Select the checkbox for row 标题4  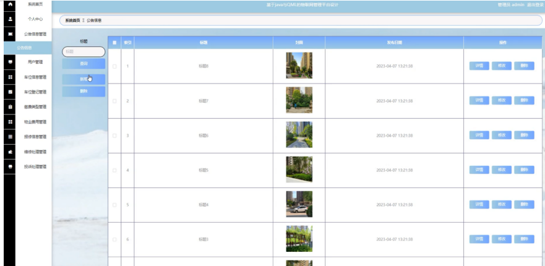(114, 205)
